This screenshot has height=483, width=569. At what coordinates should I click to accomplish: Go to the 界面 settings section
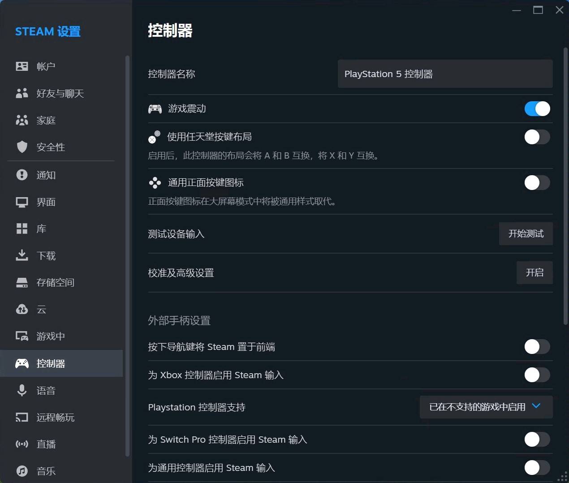point(46,202)
